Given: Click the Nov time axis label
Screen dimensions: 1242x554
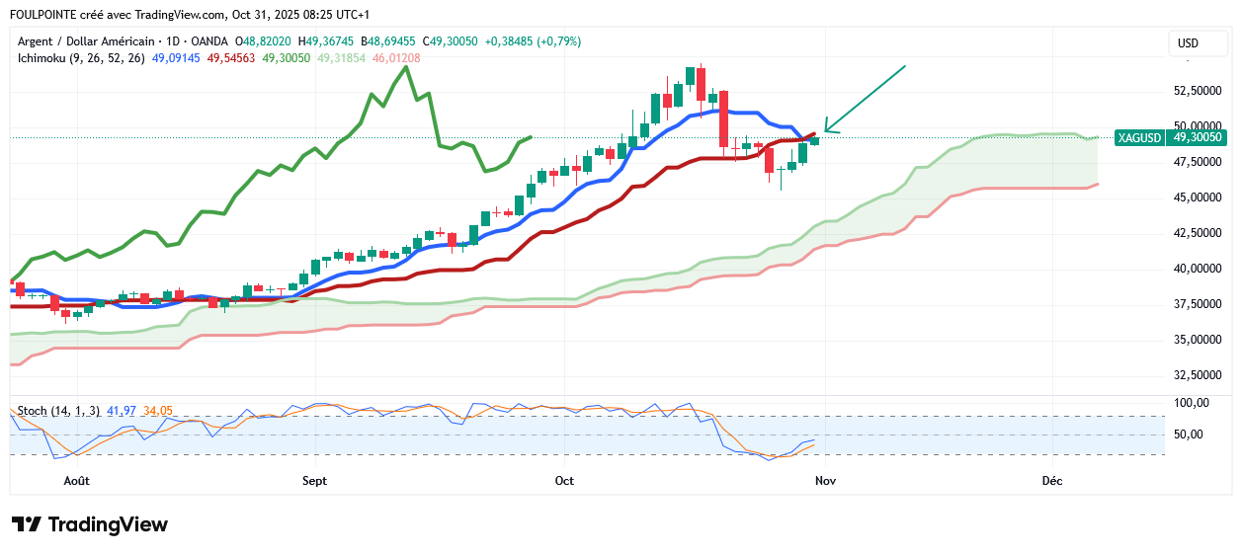Looking at the screenshot, I should (x=825, y=480).
